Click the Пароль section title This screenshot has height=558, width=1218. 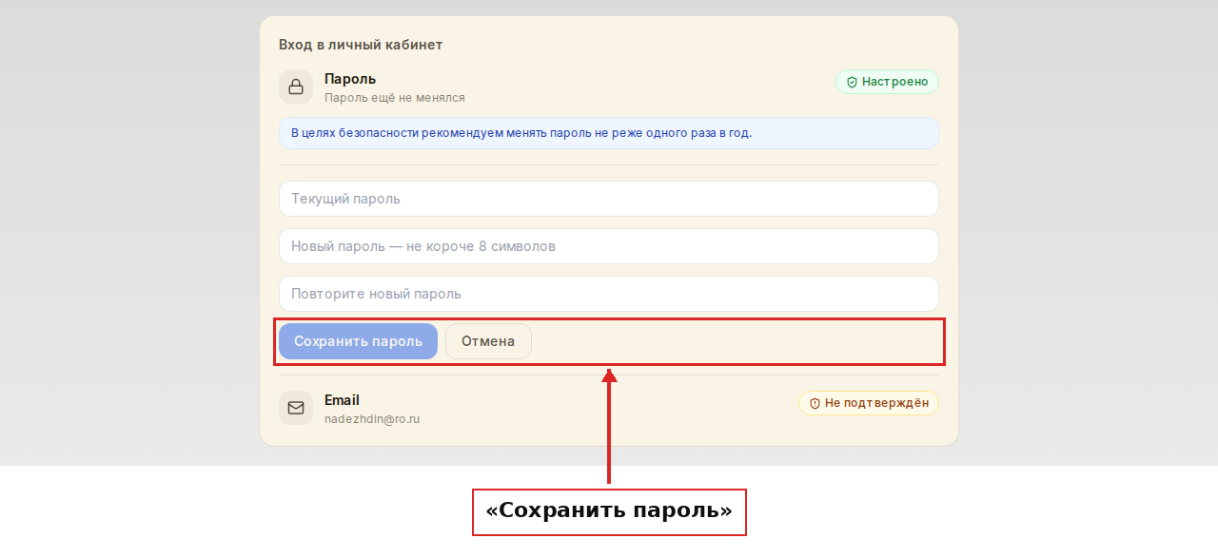[x=350, y=79]
